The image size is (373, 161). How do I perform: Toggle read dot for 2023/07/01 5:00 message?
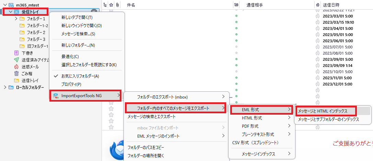click(x=236, y=47)
